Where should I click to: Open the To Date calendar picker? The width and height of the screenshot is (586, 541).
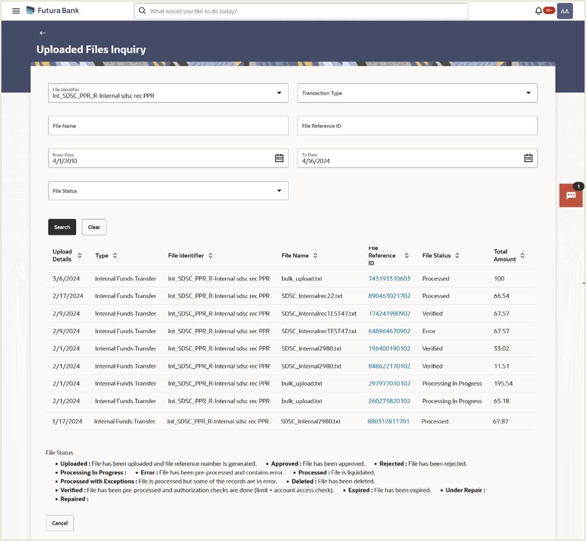(528, 158)
